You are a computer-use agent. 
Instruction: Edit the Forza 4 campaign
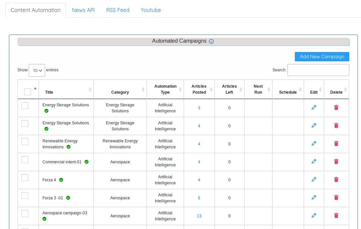pyautogui.click(x=314, y=179)
